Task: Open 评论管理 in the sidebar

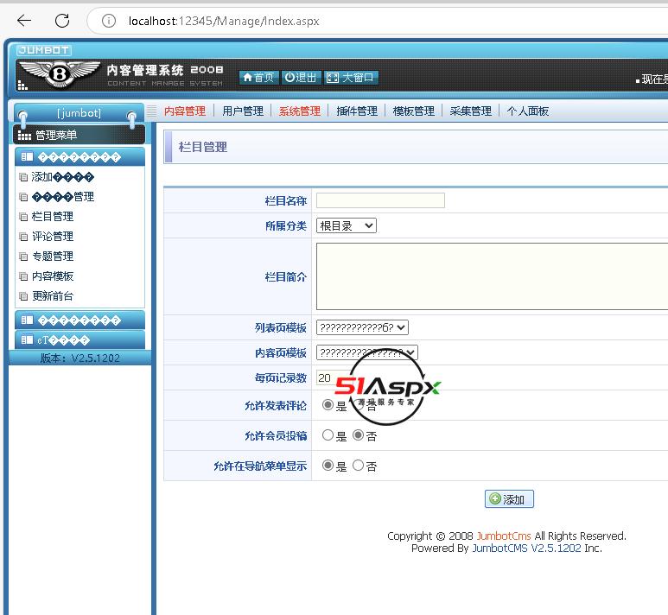Action: point(53,237)
